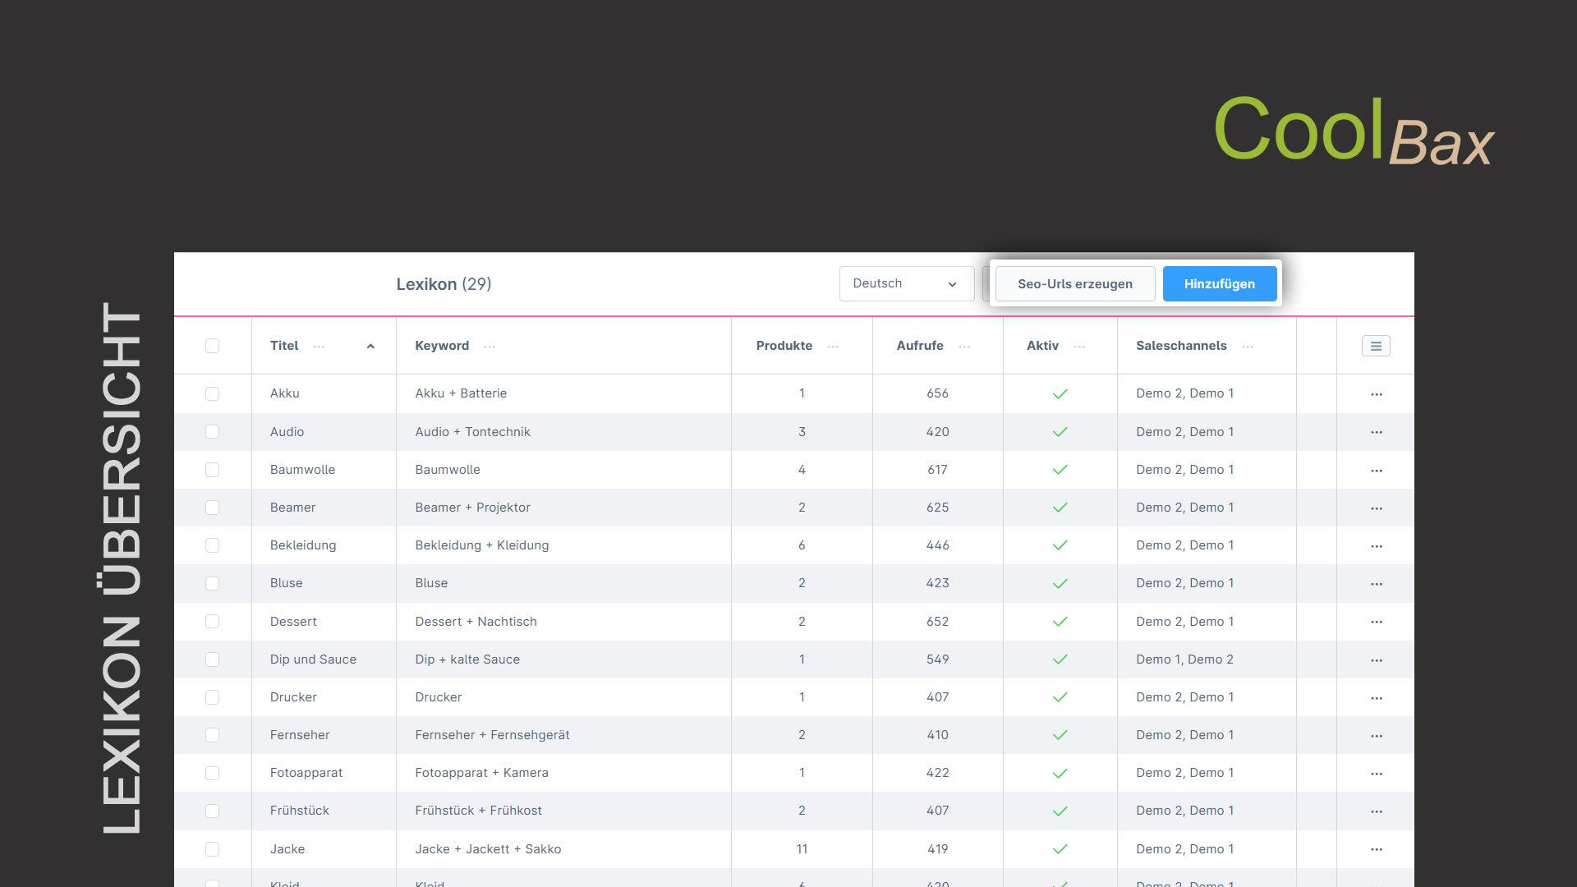Select the Bekleidung row checkbox

tap(212, 545)
